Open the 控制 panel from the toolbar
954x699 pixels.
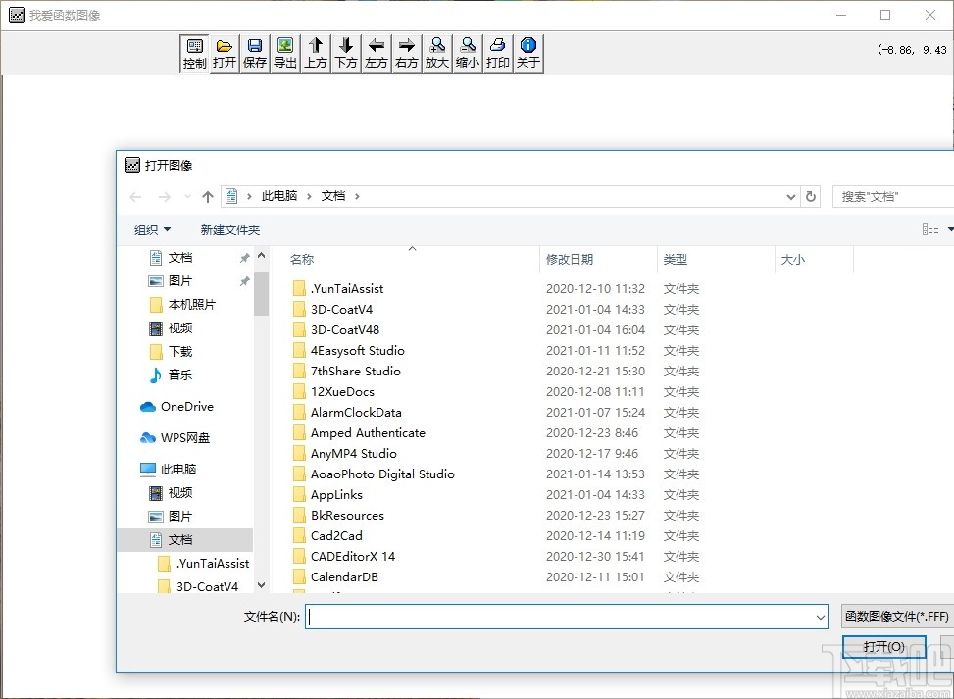pos(193,52)
